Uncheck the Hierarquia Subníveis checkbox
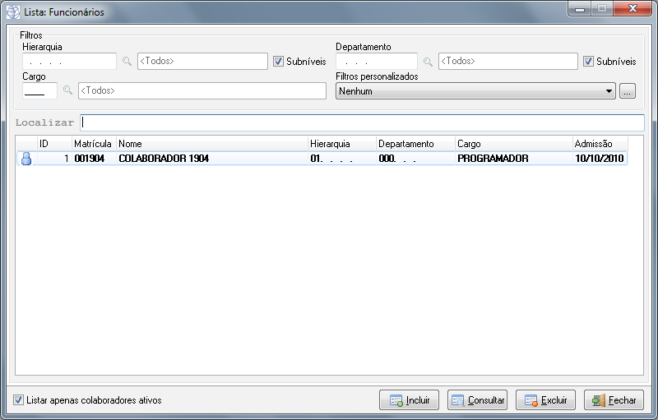The width and height of the screenshot is (658, 420). tap(278, 61)
